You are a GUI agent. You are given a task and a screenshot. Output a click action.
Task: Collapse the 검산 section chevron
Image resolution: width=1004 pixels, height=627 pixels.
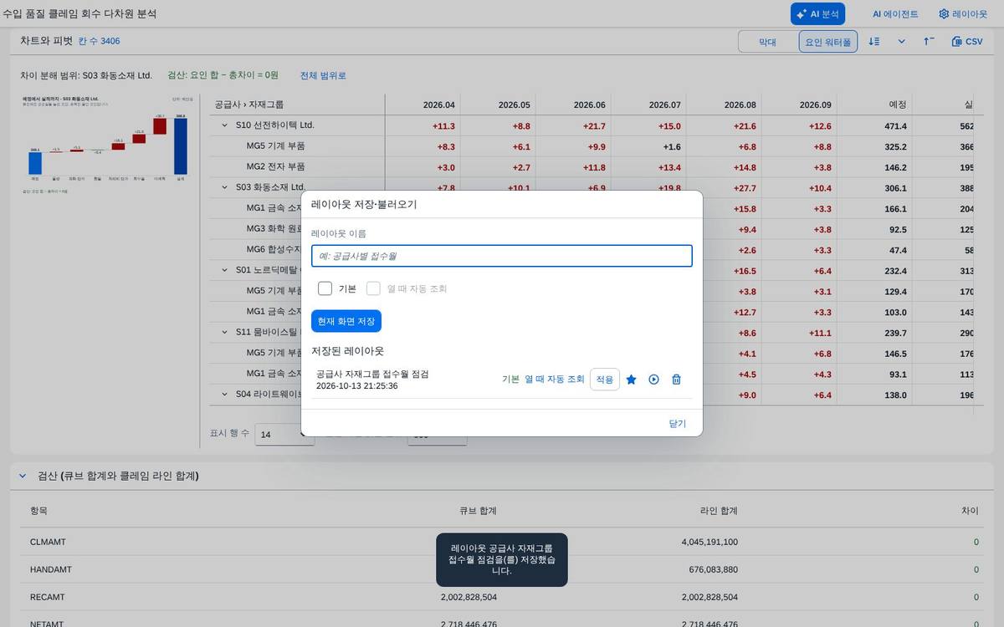point(23,476)
